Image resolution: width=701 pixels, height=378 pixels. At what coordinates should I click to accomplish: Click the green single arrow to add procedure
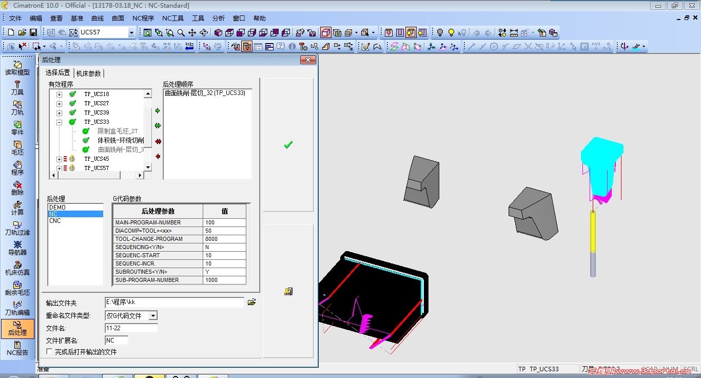point(158,110)
